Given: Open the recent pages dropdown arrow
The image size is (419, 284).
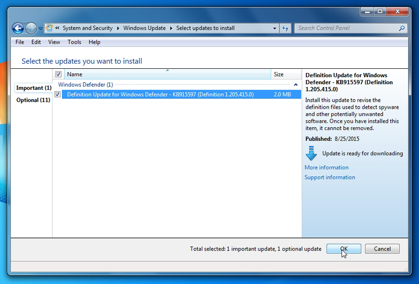Looking at the screenshot, I should (41, 28).
